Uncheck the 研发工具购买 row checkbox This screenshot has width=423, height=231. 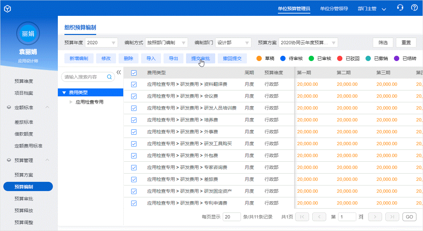click(x=134, y=144)
